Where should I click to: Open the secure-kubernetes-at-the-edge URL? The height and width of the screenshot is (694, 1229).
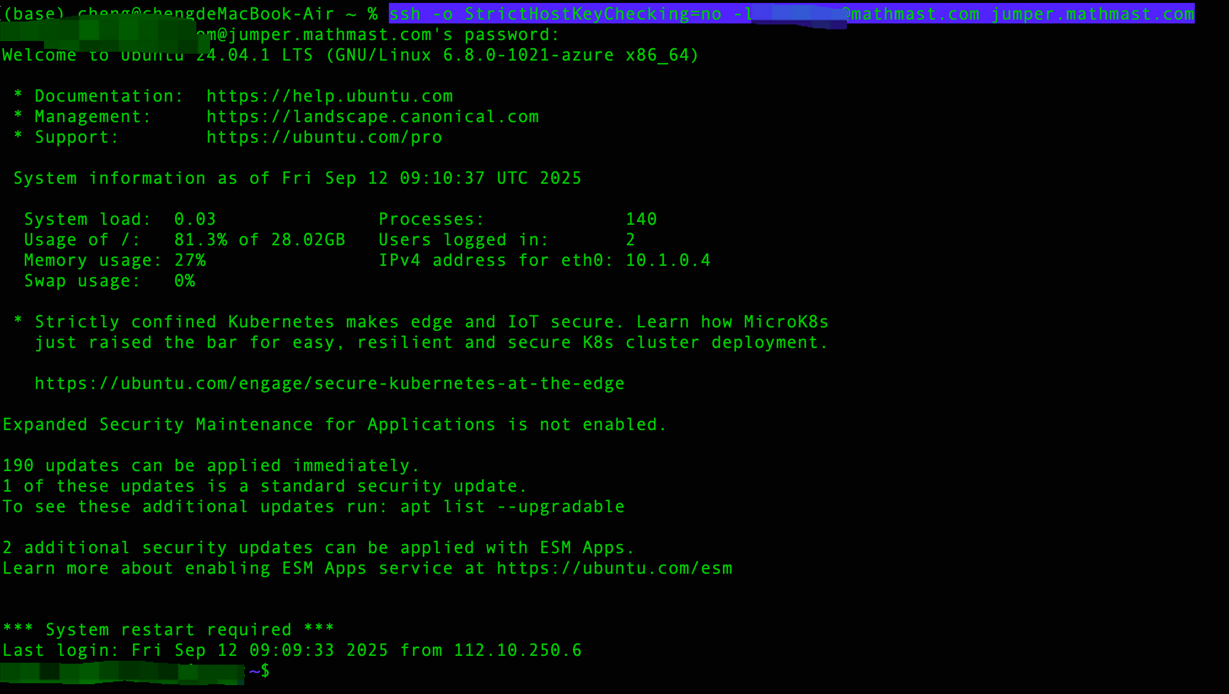tap(330, 384)
